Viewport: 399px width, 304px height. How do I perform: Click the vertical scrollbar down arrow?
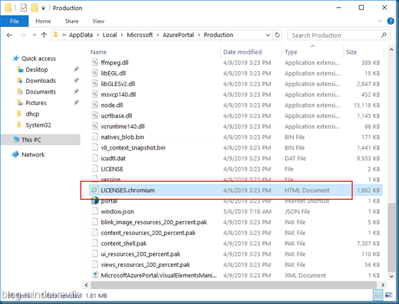(x=391, y=276)
